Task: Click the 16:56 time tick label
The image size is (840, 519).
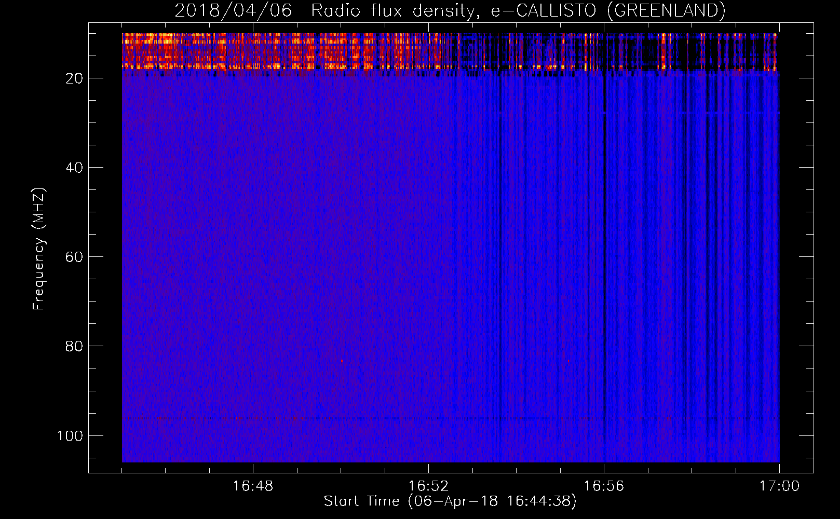Action: pos(604,486)
